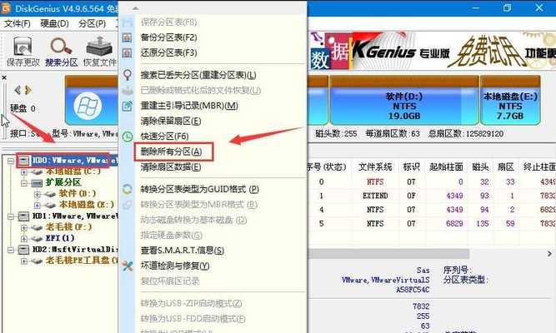Choose 删除所有分区(A) from the menu
556x333 pixels.
[x=171, y=152]
